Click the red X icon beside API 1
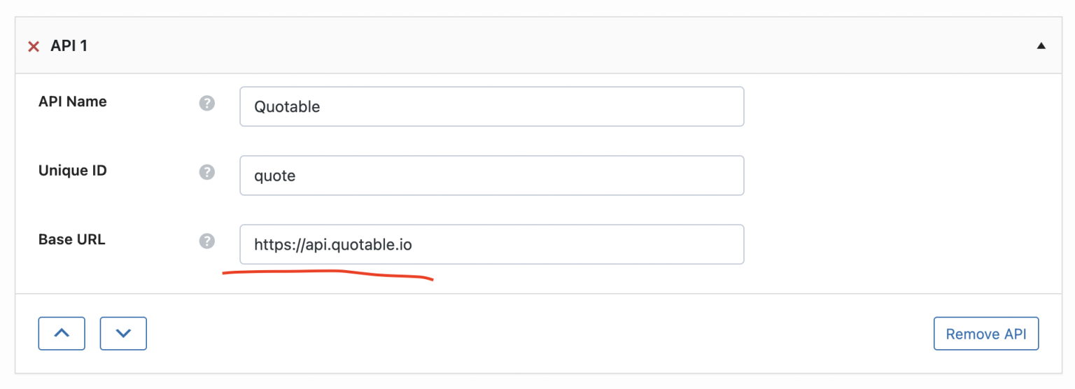The height and width of the screenshot is (389, 1075). [x=33, y=47]
